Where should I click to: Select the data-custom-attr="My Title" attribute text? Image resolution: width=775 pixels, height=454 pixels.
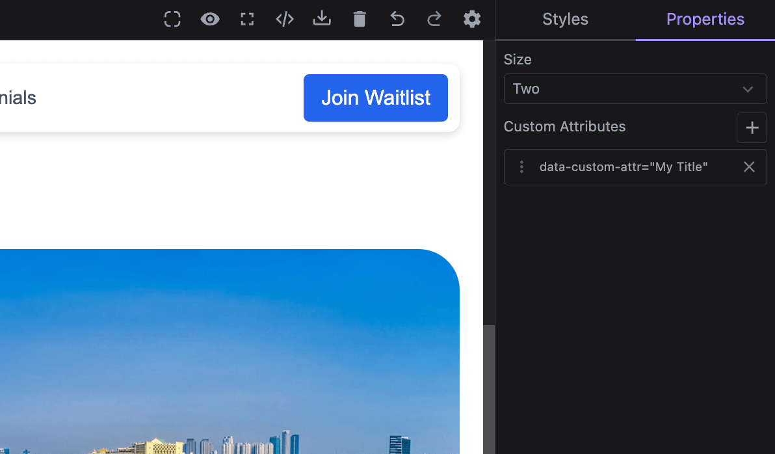[623, 167]
